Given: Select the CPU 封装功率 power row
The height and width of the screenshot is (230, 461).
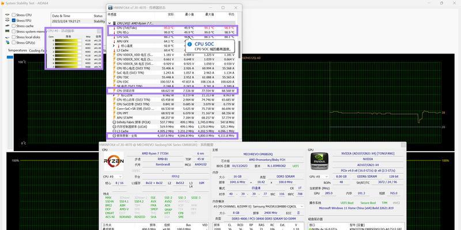Looking at the screenshot, I should [172, 91].
